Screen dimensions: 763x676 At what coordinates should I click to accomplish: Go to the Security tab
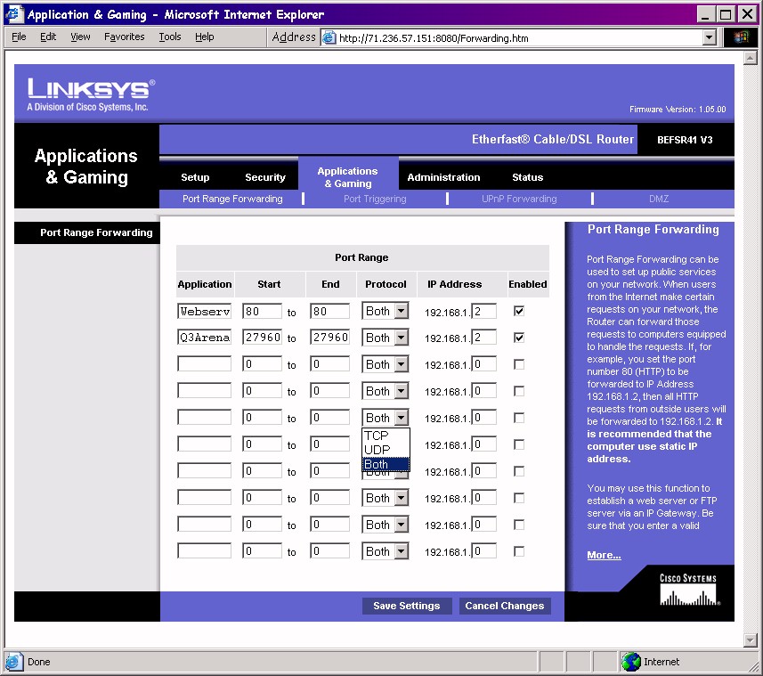(x=265, y=177)
